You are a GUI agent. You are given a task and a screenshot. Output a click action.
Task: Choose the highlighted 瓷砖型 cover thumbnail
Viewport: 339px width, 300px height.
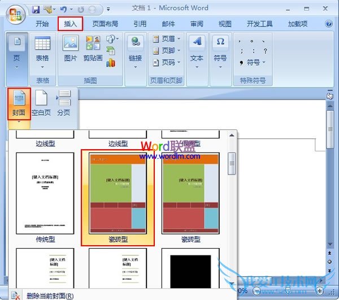[x=118, y=193]
